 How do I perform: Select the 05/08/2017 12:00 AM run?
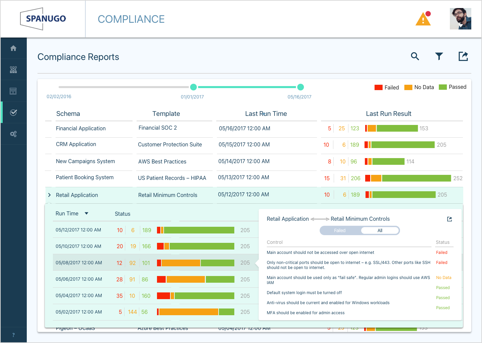coord(79,263)
